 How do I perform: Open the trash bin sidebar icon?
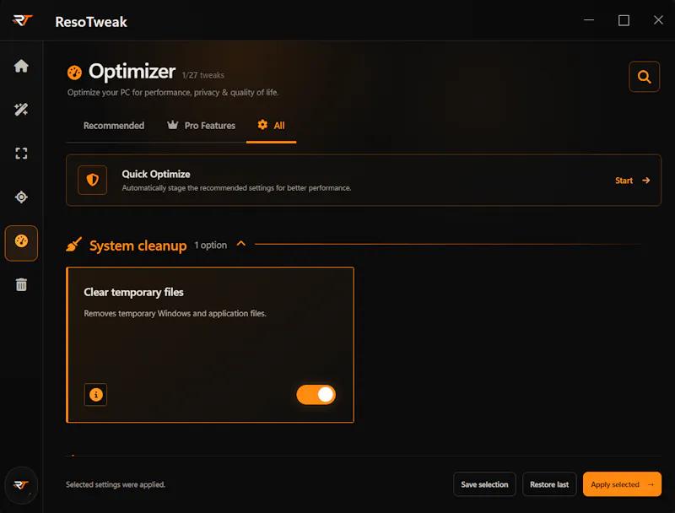[21, 284]
